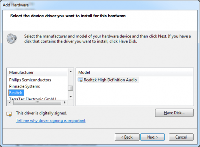Click manufacturer list scroll up arrow
The height and width of the screenshot is (147, 200).
(71, 71)
